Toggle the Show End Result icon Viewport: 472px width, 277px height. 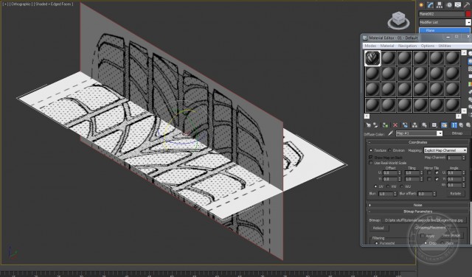coord(454,125)
